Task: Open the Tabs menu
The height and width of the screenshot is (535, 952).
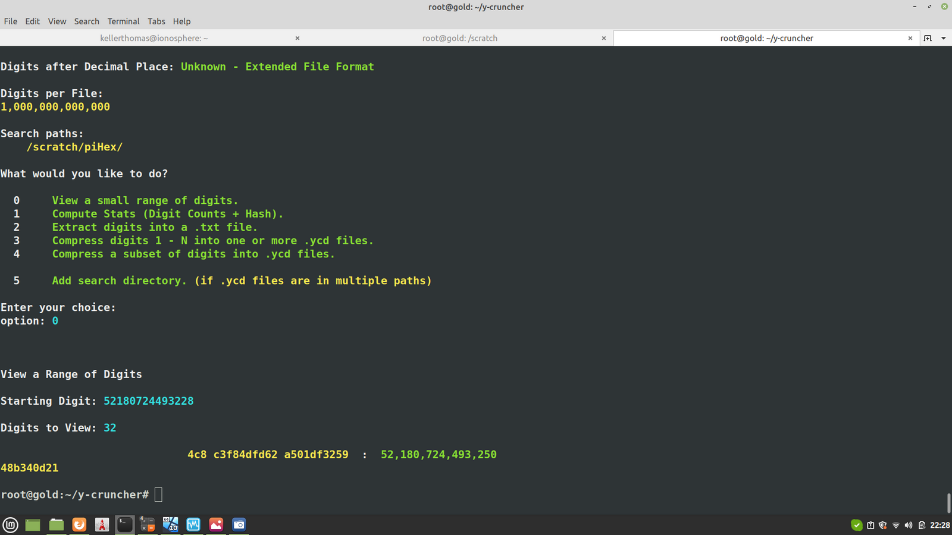Action: tap(156, 21)
